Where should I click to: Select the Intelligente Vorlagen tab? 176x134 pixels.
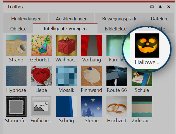click(x=65, y=28)
